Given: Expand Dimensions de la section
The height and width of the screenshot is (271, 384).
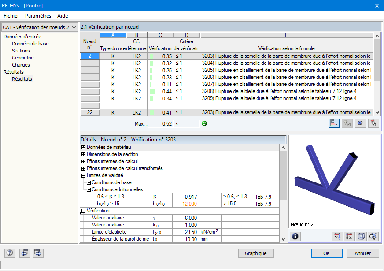Looking at the screenshot, I should tap(84, 154).
